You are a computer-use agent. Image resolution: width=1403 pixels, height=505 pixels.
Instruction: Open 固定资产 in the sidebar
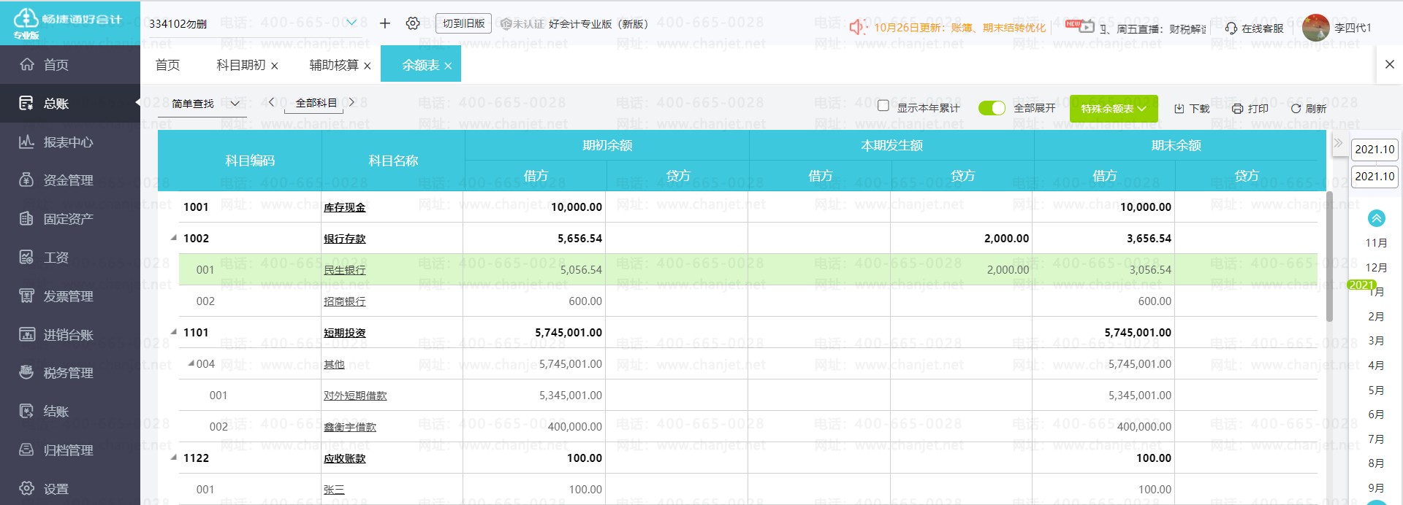[x=68, y=219]
